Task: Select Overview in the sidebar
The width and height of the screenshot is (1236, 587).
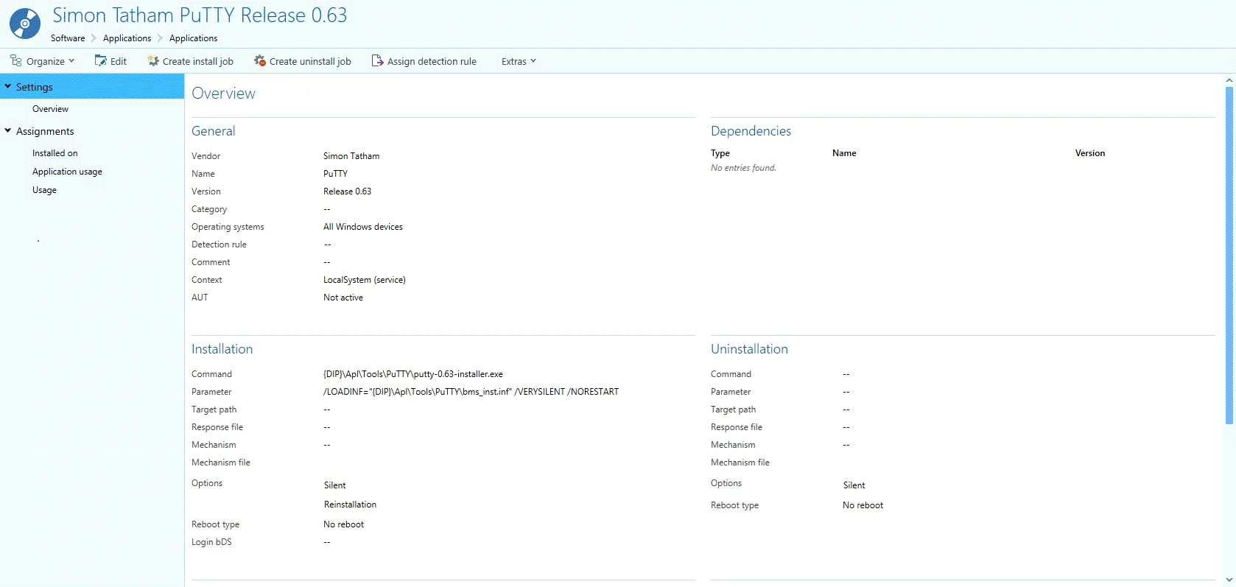Action: click(50, 109)
